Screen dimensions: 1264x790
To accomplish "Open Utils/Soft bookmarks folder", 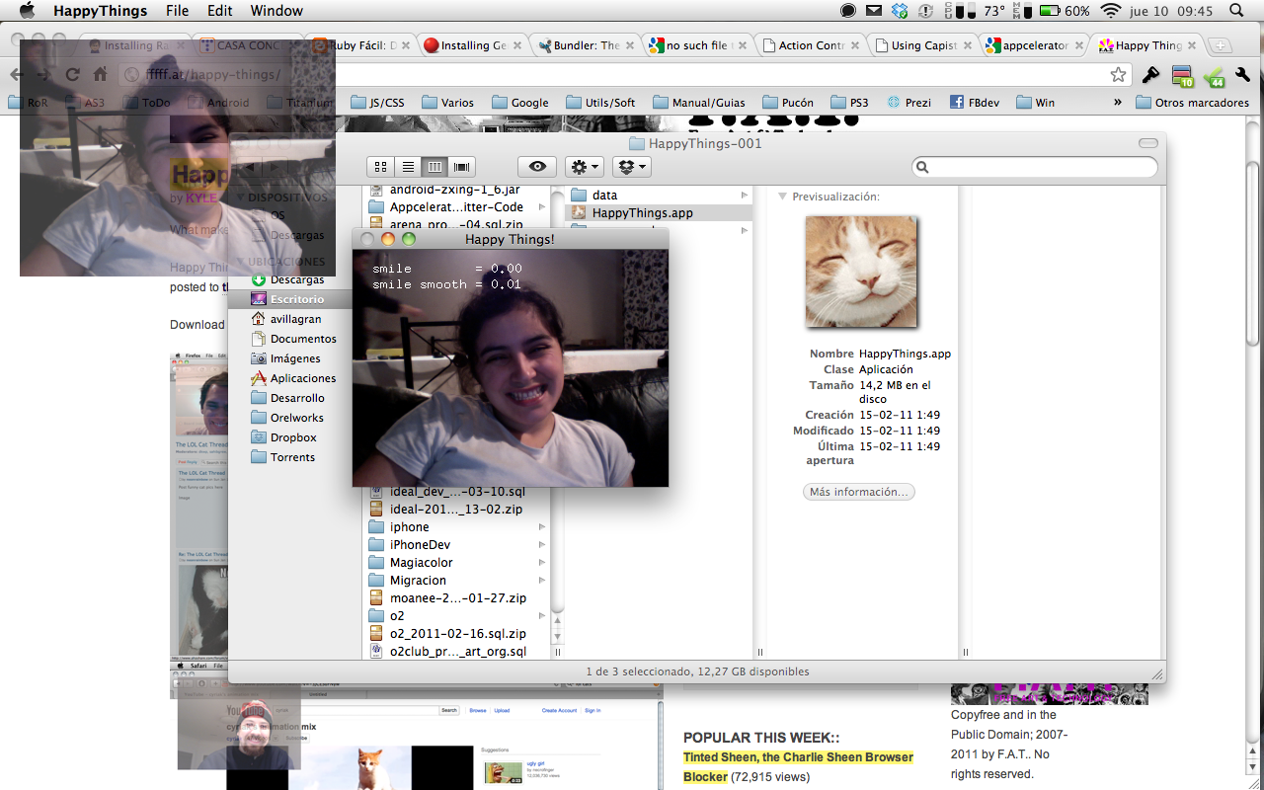I will pos(599,103).
